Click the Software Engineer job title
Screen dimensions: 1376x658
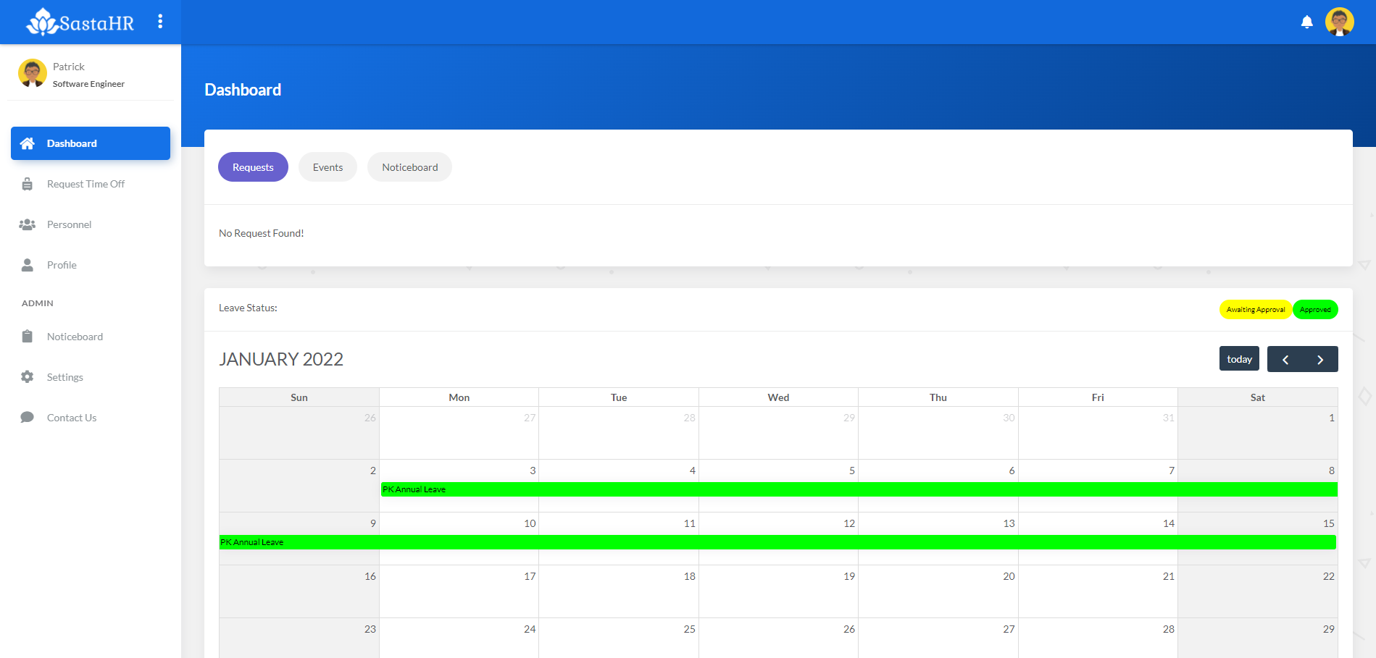pos(88,84)
